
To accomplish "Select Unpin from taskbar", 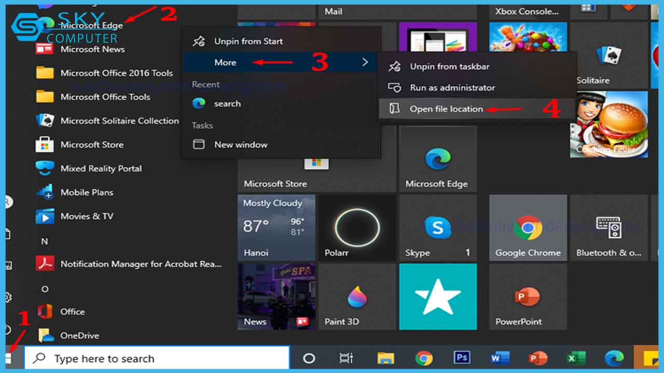I will [x=477, y=66].
